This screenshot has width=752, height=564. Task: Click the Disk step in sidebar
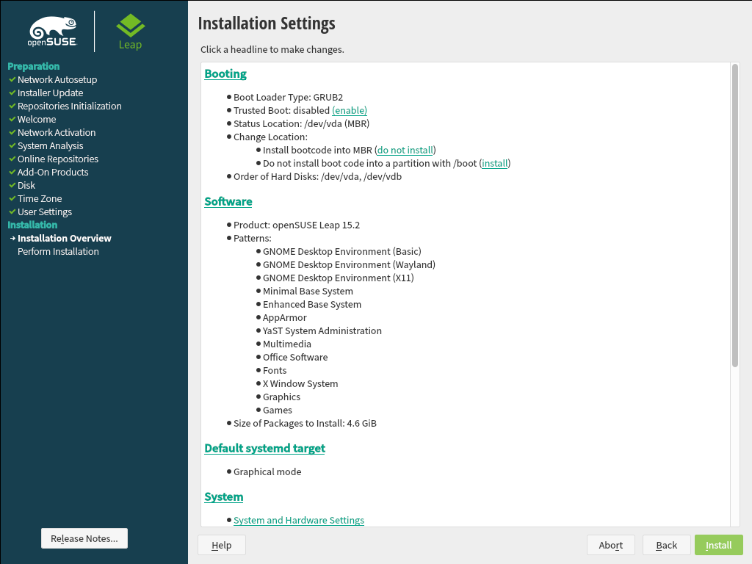[x=26, y=185]
